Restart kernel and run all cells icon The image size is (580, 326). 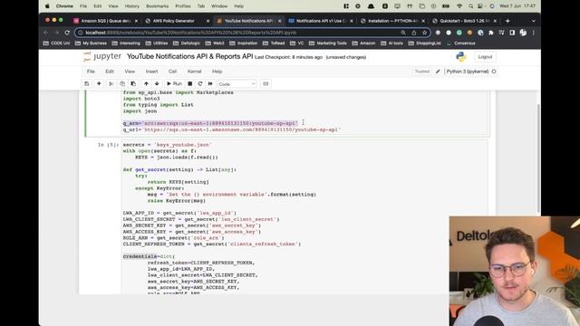pos(210,84)
